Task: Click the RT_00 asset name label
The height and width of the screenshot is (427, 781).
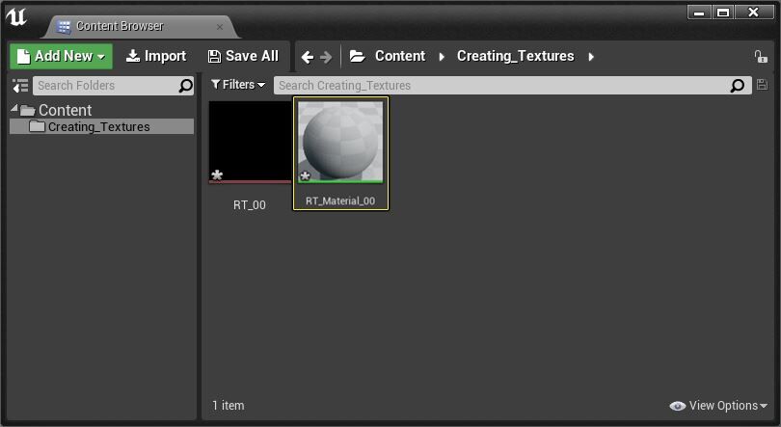Action: pos(250,205)
